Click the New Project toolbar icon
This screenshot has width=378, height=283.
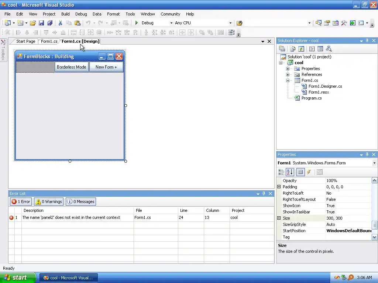click(x=8, y=23)
